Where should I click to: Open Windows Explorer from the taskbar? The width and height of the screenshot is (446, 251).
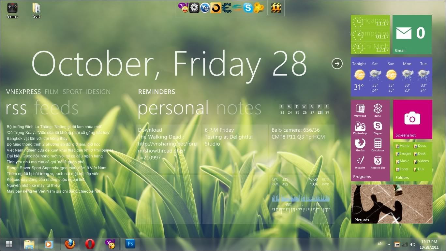(x=29, y=244)
